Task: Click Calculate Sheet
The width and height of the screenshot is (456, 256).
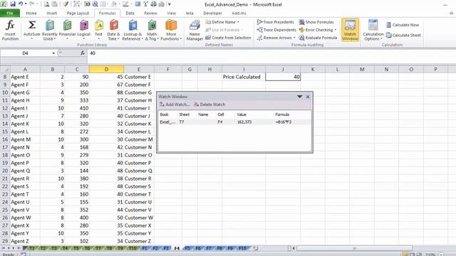Action: click(x=403, y=35)
